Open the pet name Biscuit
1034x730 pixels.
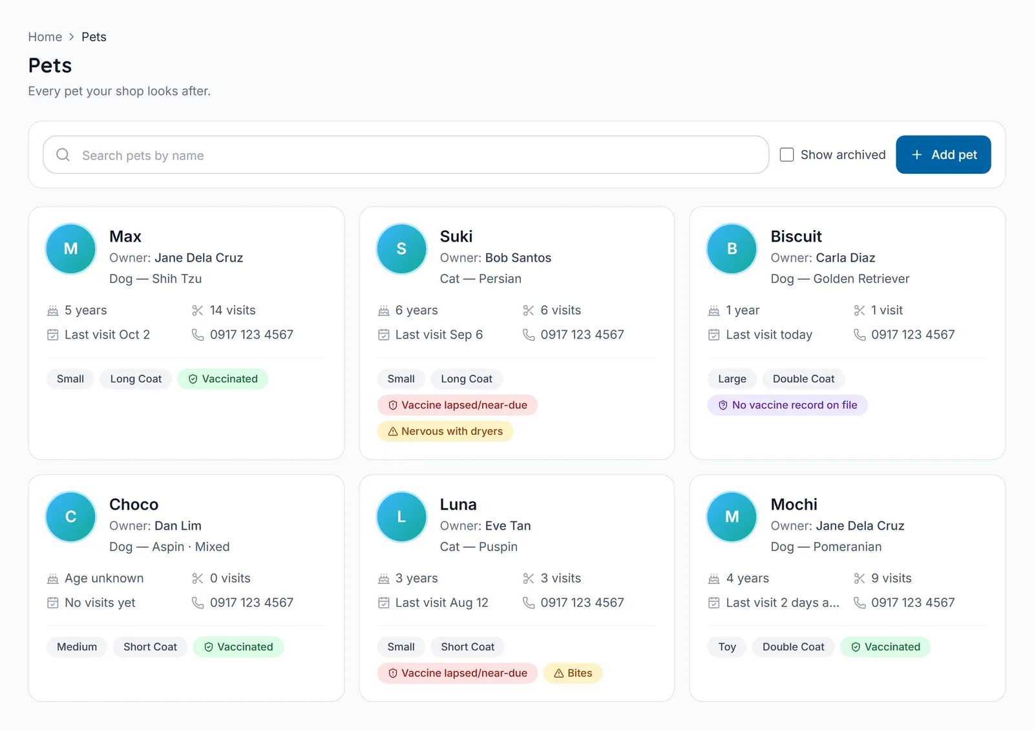tap(796, 236)
